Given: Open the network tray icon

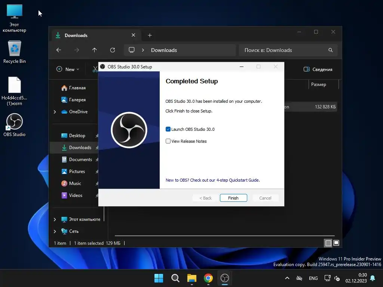Looking at the screenshot, I should [327, 278].
